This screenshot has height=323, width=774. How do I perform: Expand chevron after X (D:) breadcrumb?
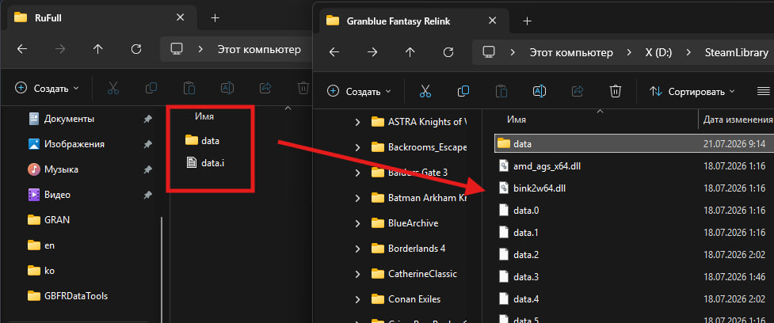pyautogui.click(x=688, y=52)
